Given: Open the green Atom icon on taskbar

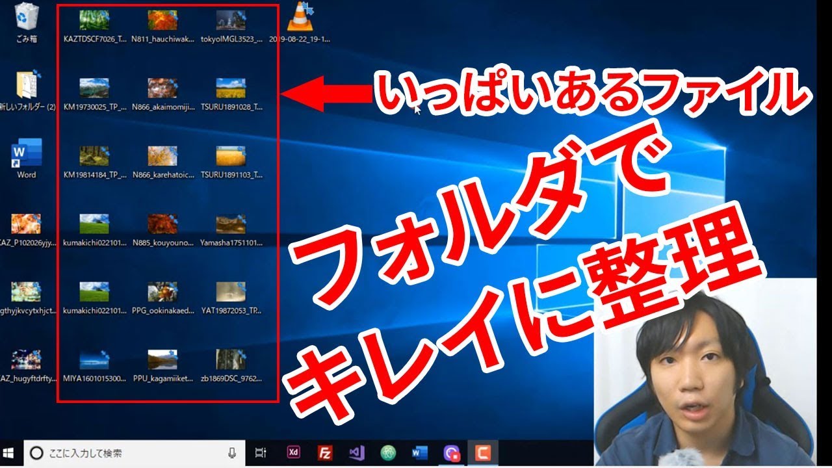Looking at the screenshot, I should coord(388,453).
